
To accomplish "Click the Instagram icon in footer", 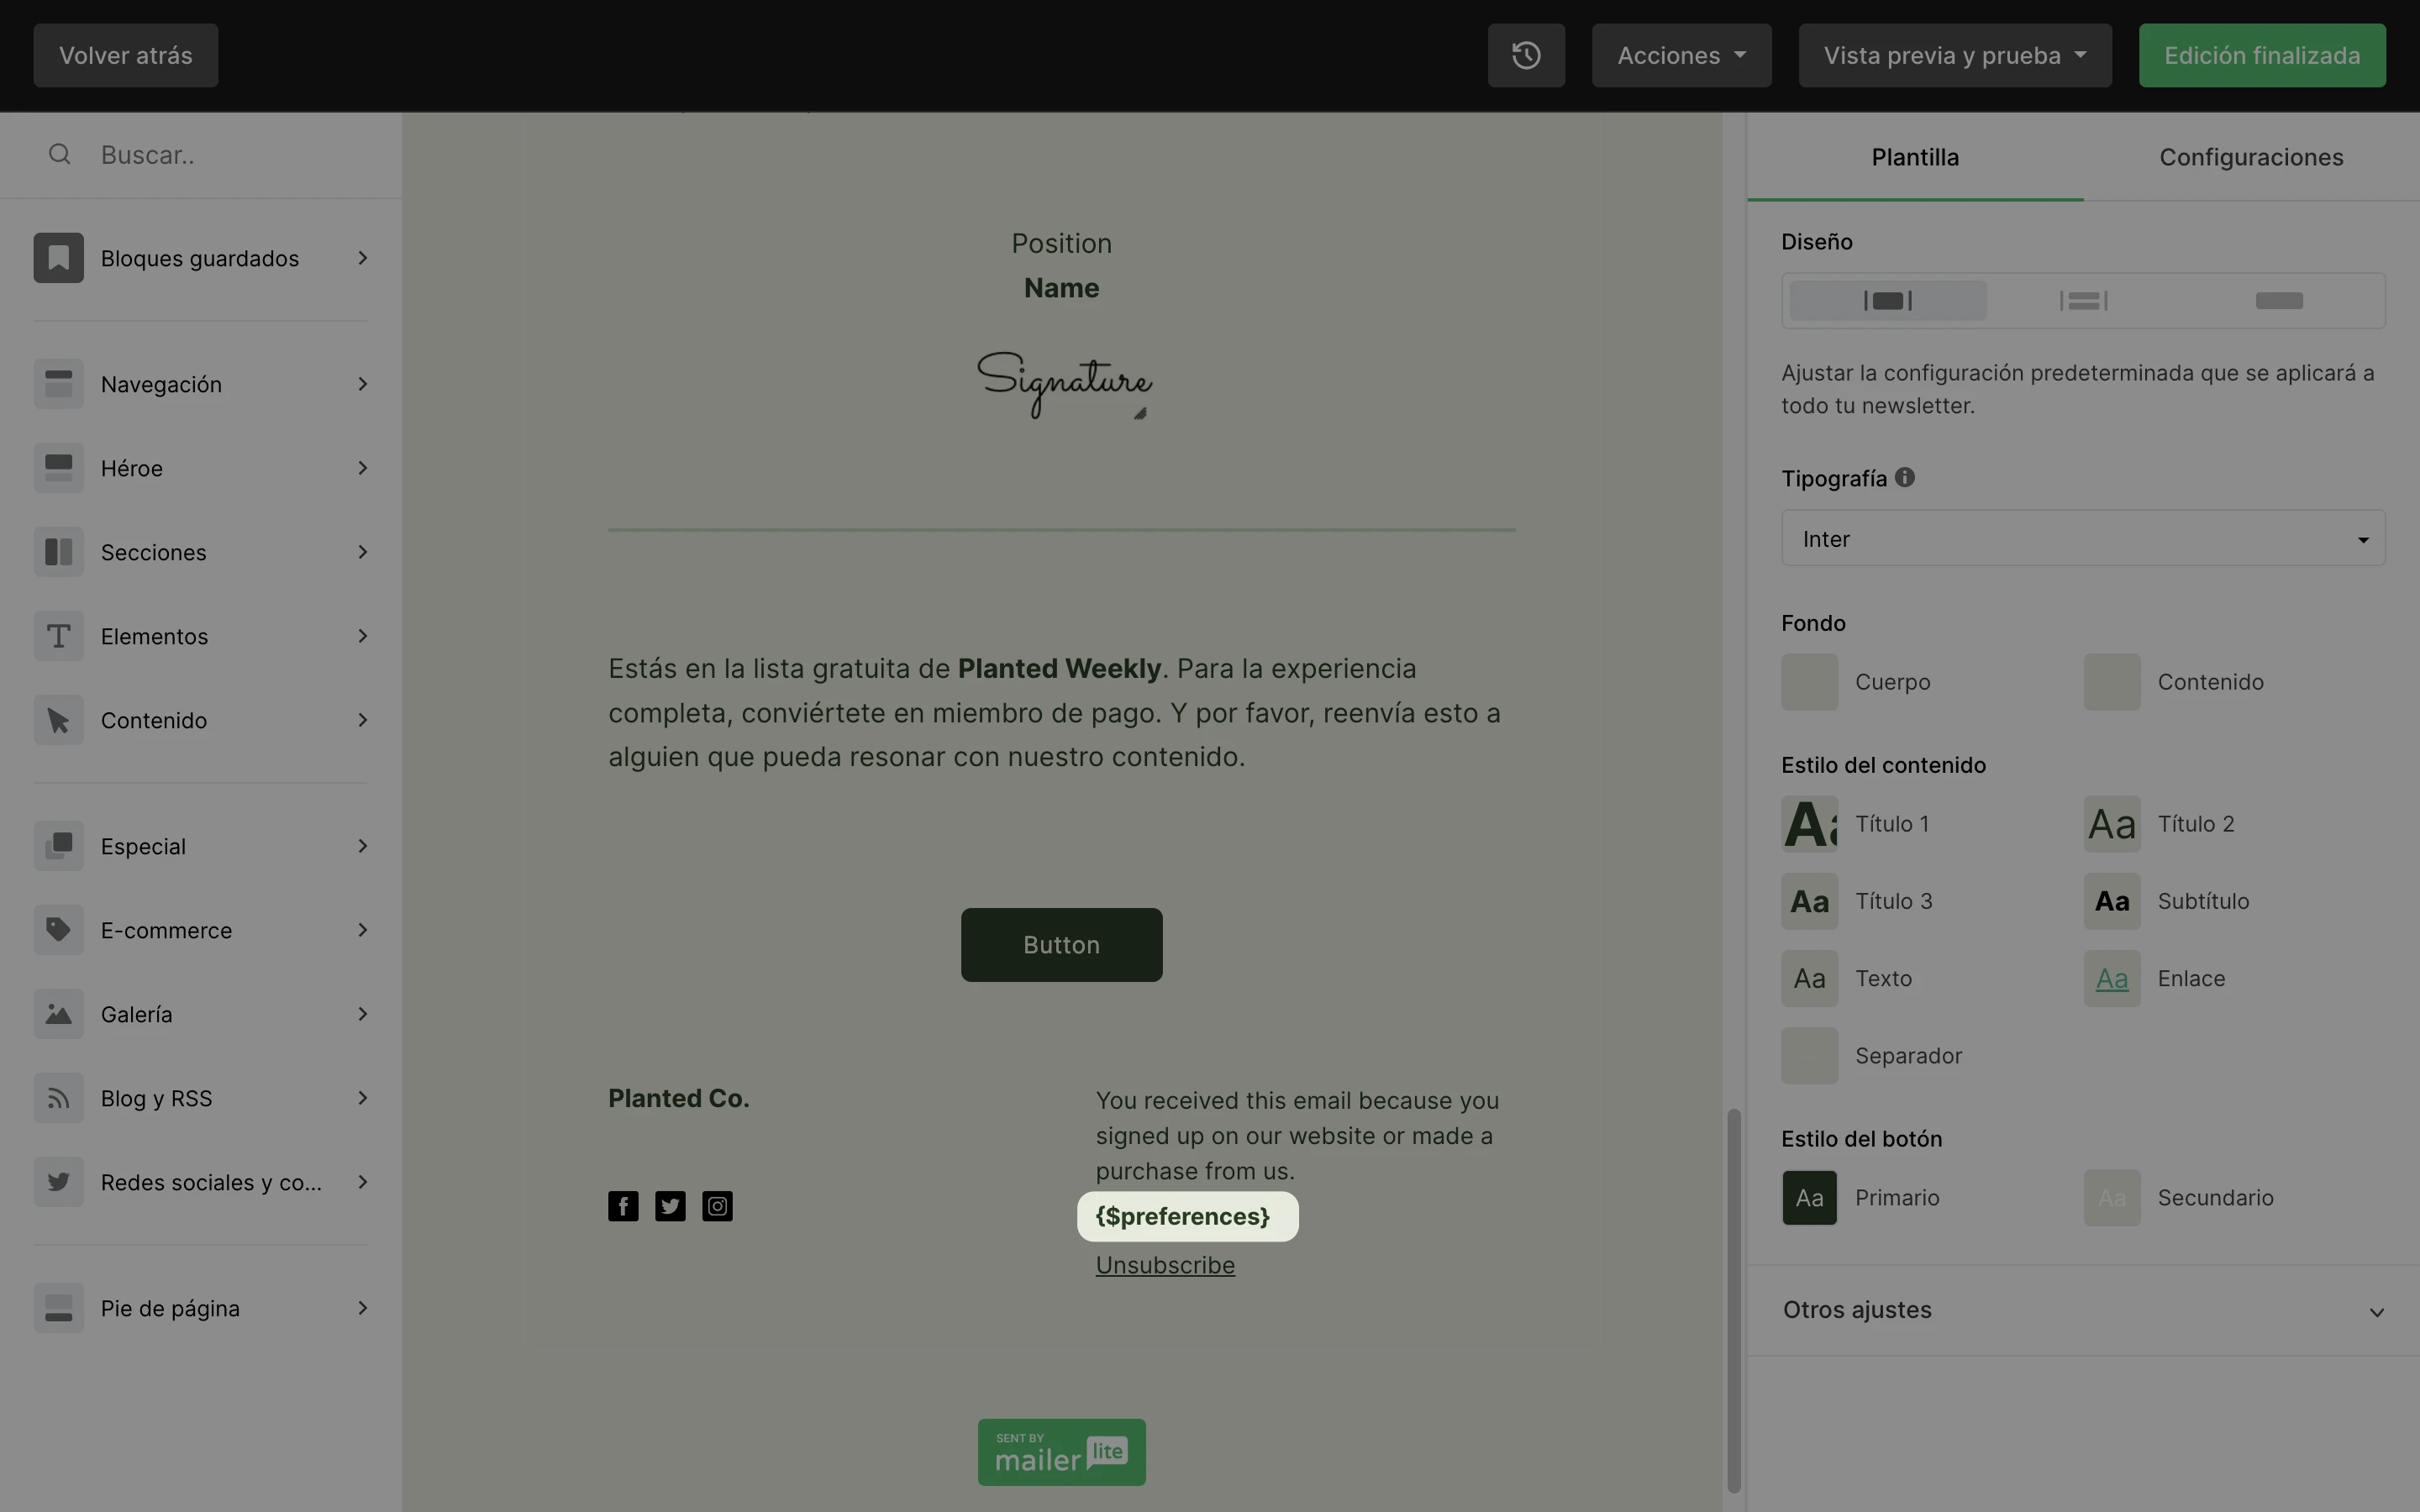I will [x=717, y=1206].
